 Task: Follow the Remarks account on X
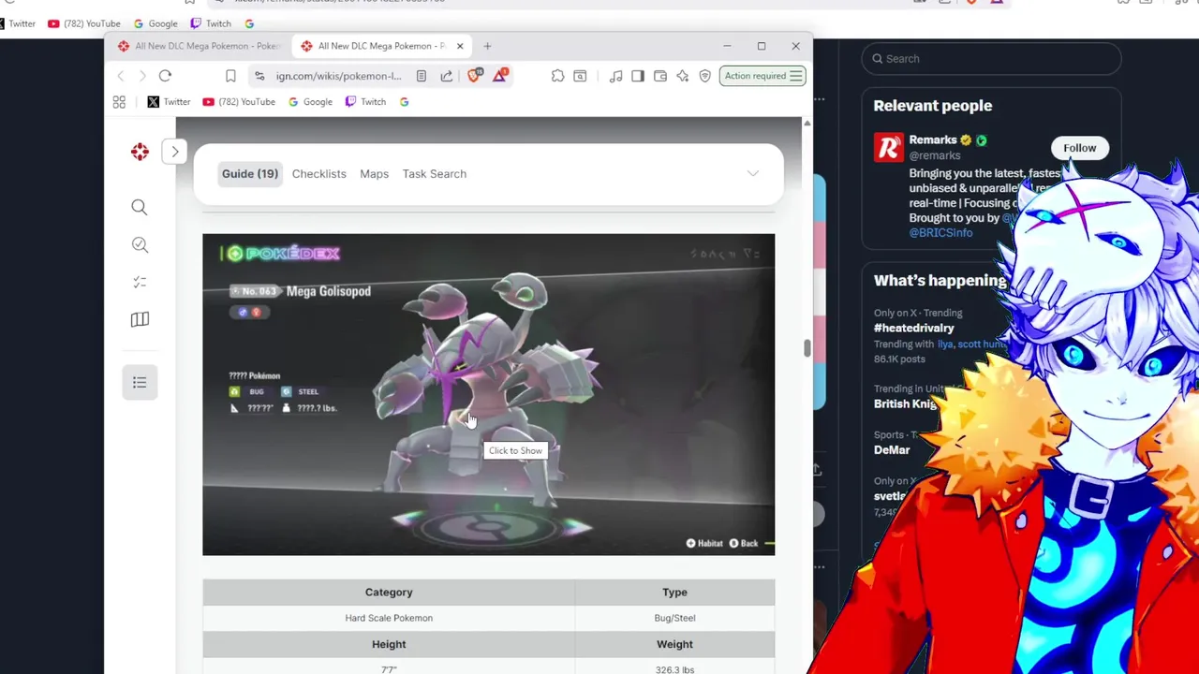(x=1079, y=148)
